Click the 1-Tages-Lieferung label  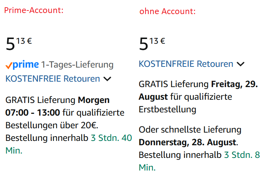tap(77, 65)
